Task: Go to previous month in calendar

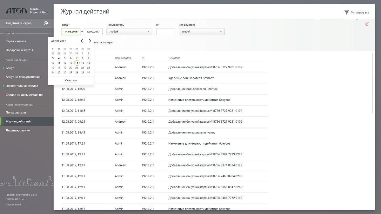Action: 82,41
